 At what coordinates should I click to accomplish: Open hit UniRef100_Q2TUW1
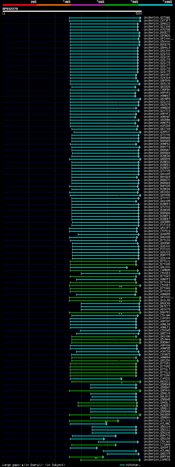tap(157, 17)
